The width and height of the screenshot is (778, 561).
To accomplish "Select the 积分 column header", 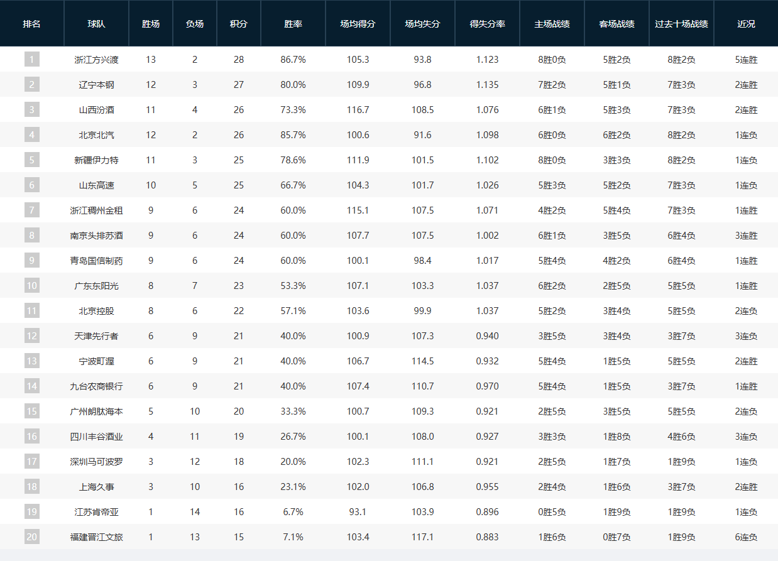I will tap(239, 24).
